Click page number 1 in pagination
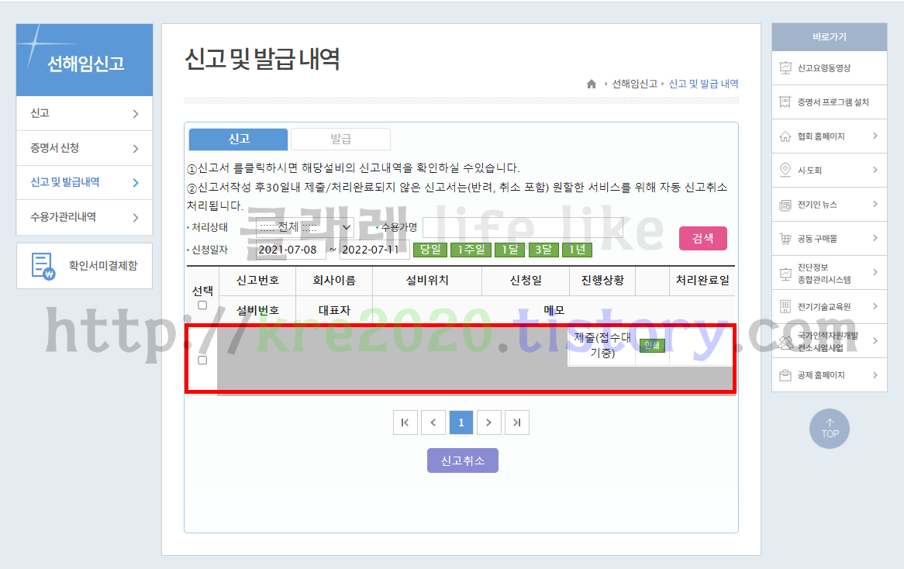 (461, 422)
